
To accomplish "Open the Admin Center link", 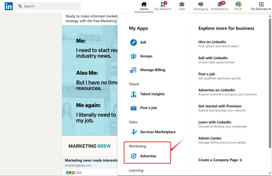I will (x=210, y=138).
